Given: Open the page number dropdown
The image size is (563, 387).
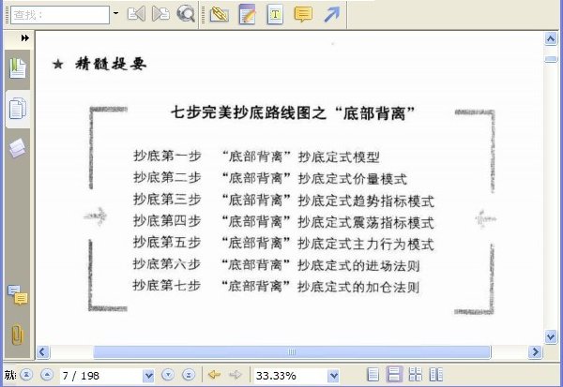Looking at the screenshot, I should (x=148, y=376).
